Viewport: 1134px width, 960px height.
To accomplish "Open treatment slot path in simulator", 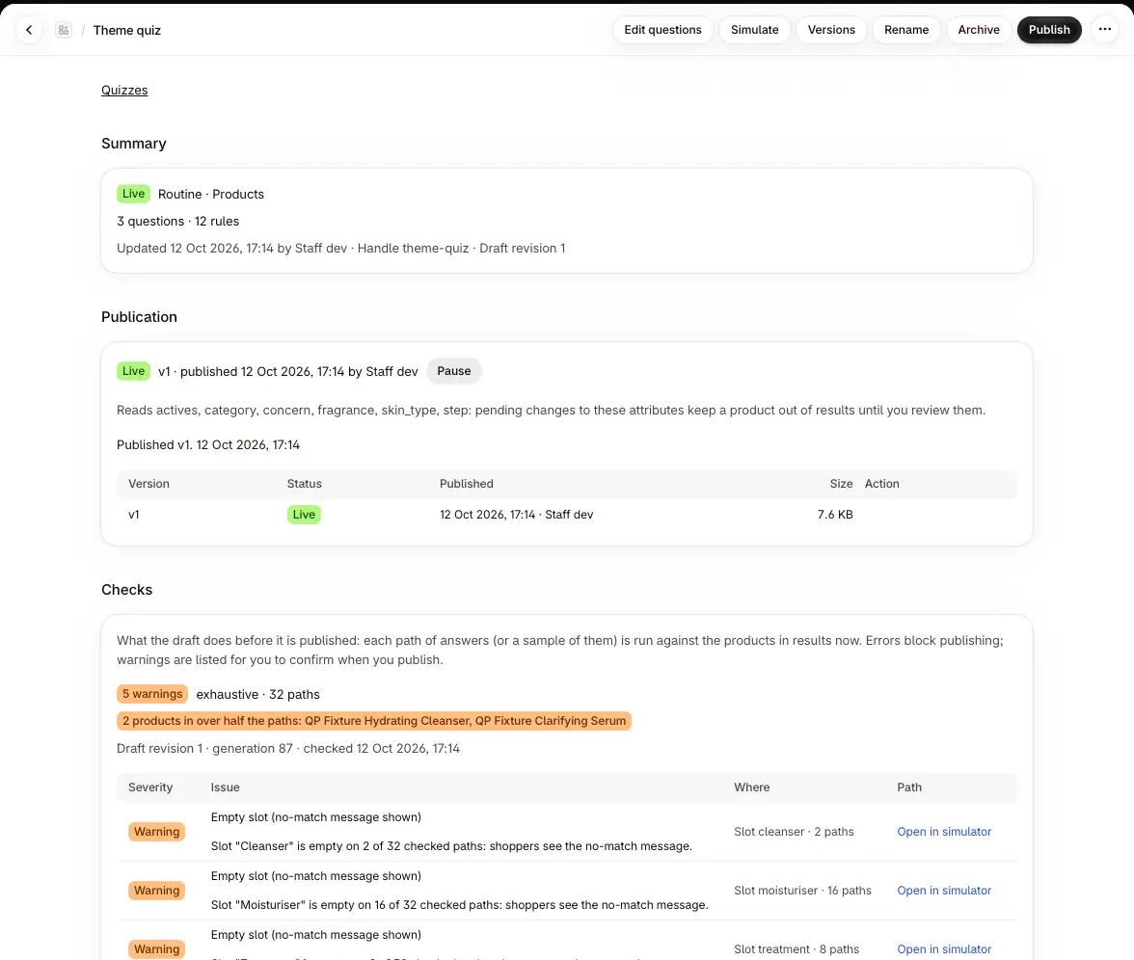I will click(944, 949).
